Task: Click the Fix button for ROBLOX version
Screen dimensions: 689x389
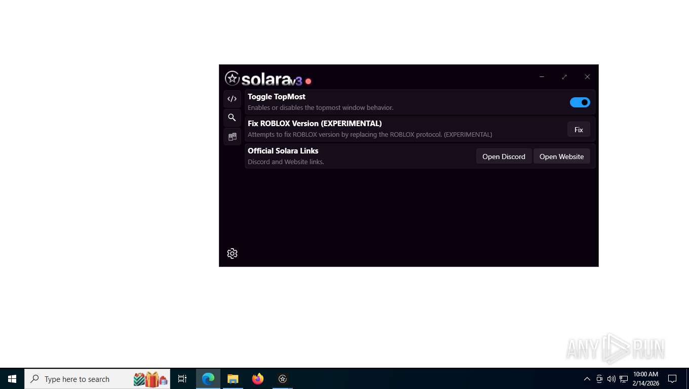Action: tap(579, 130)
